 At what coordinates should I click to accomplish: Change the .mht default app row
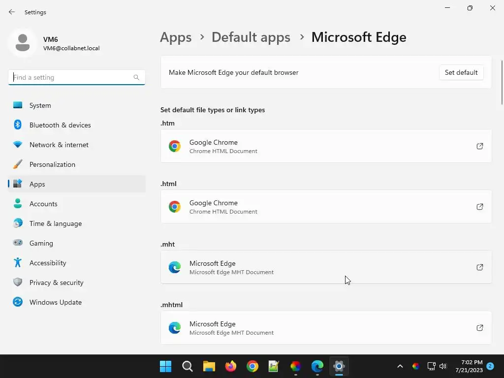(x=326, y=267)
